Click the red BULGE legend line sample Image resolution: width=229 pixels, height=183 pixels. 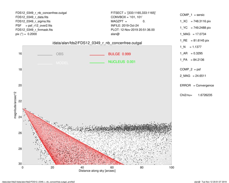tap(97, 55)
